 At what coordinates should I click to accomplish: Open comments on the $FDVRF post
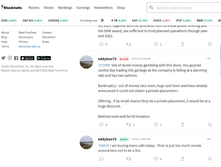coord(101,124)
